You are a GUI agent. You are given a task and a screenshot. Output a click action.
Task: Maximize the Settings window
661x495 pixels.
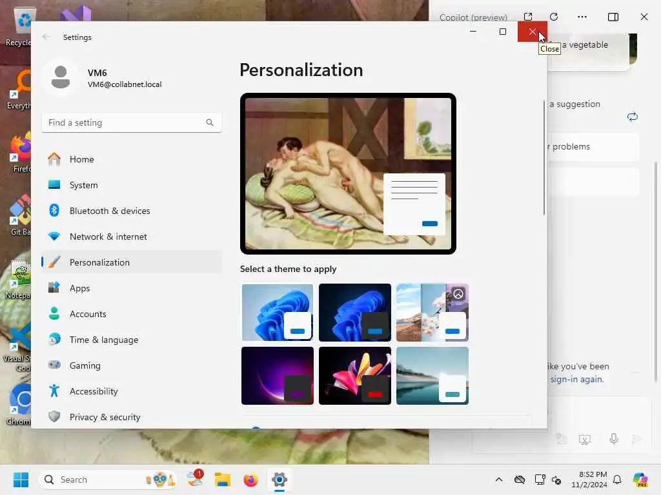[x=502, y=32]
